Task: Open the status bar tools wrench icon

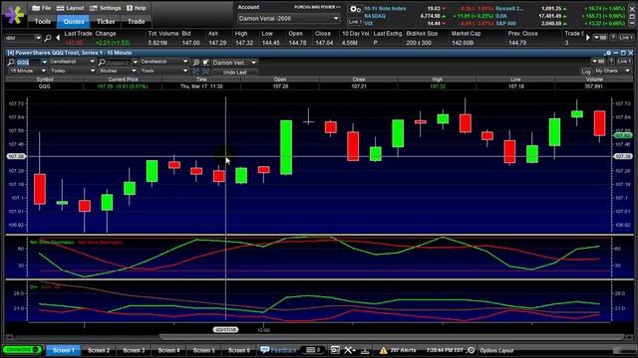Action: click(349, 350)
